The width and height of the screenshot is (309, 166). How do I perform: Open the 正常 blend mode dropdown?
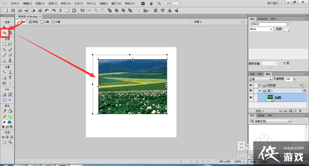point(260,79)
